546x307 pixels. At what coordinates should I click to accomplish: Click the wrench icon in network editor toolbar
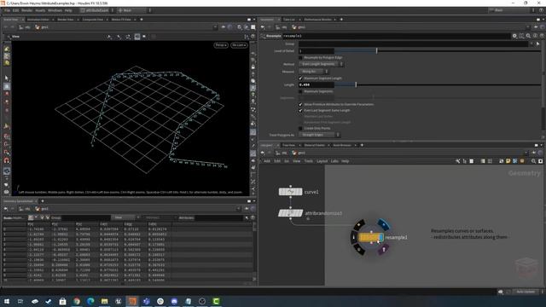457,161
